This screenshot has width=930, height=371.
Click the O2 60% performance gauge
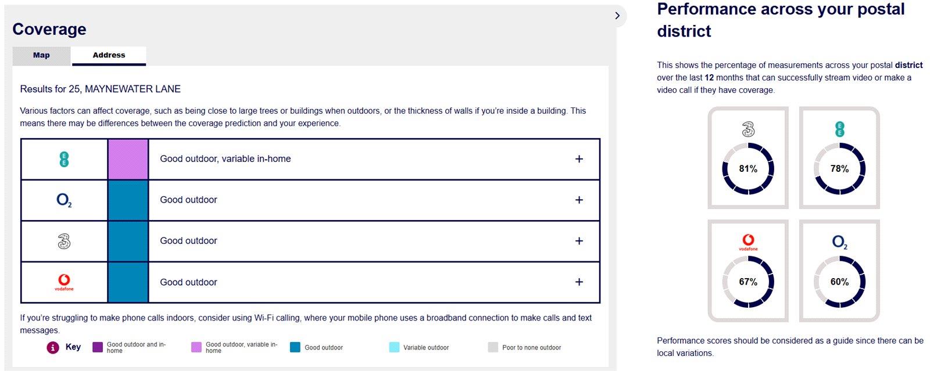point(839,282)
